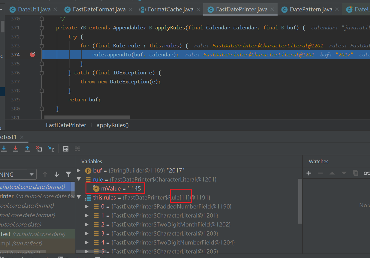This screenshot has width=370, height=258.
Task: Click the Variables panel header
Action: pyautogui.click(x=92, y=161)
